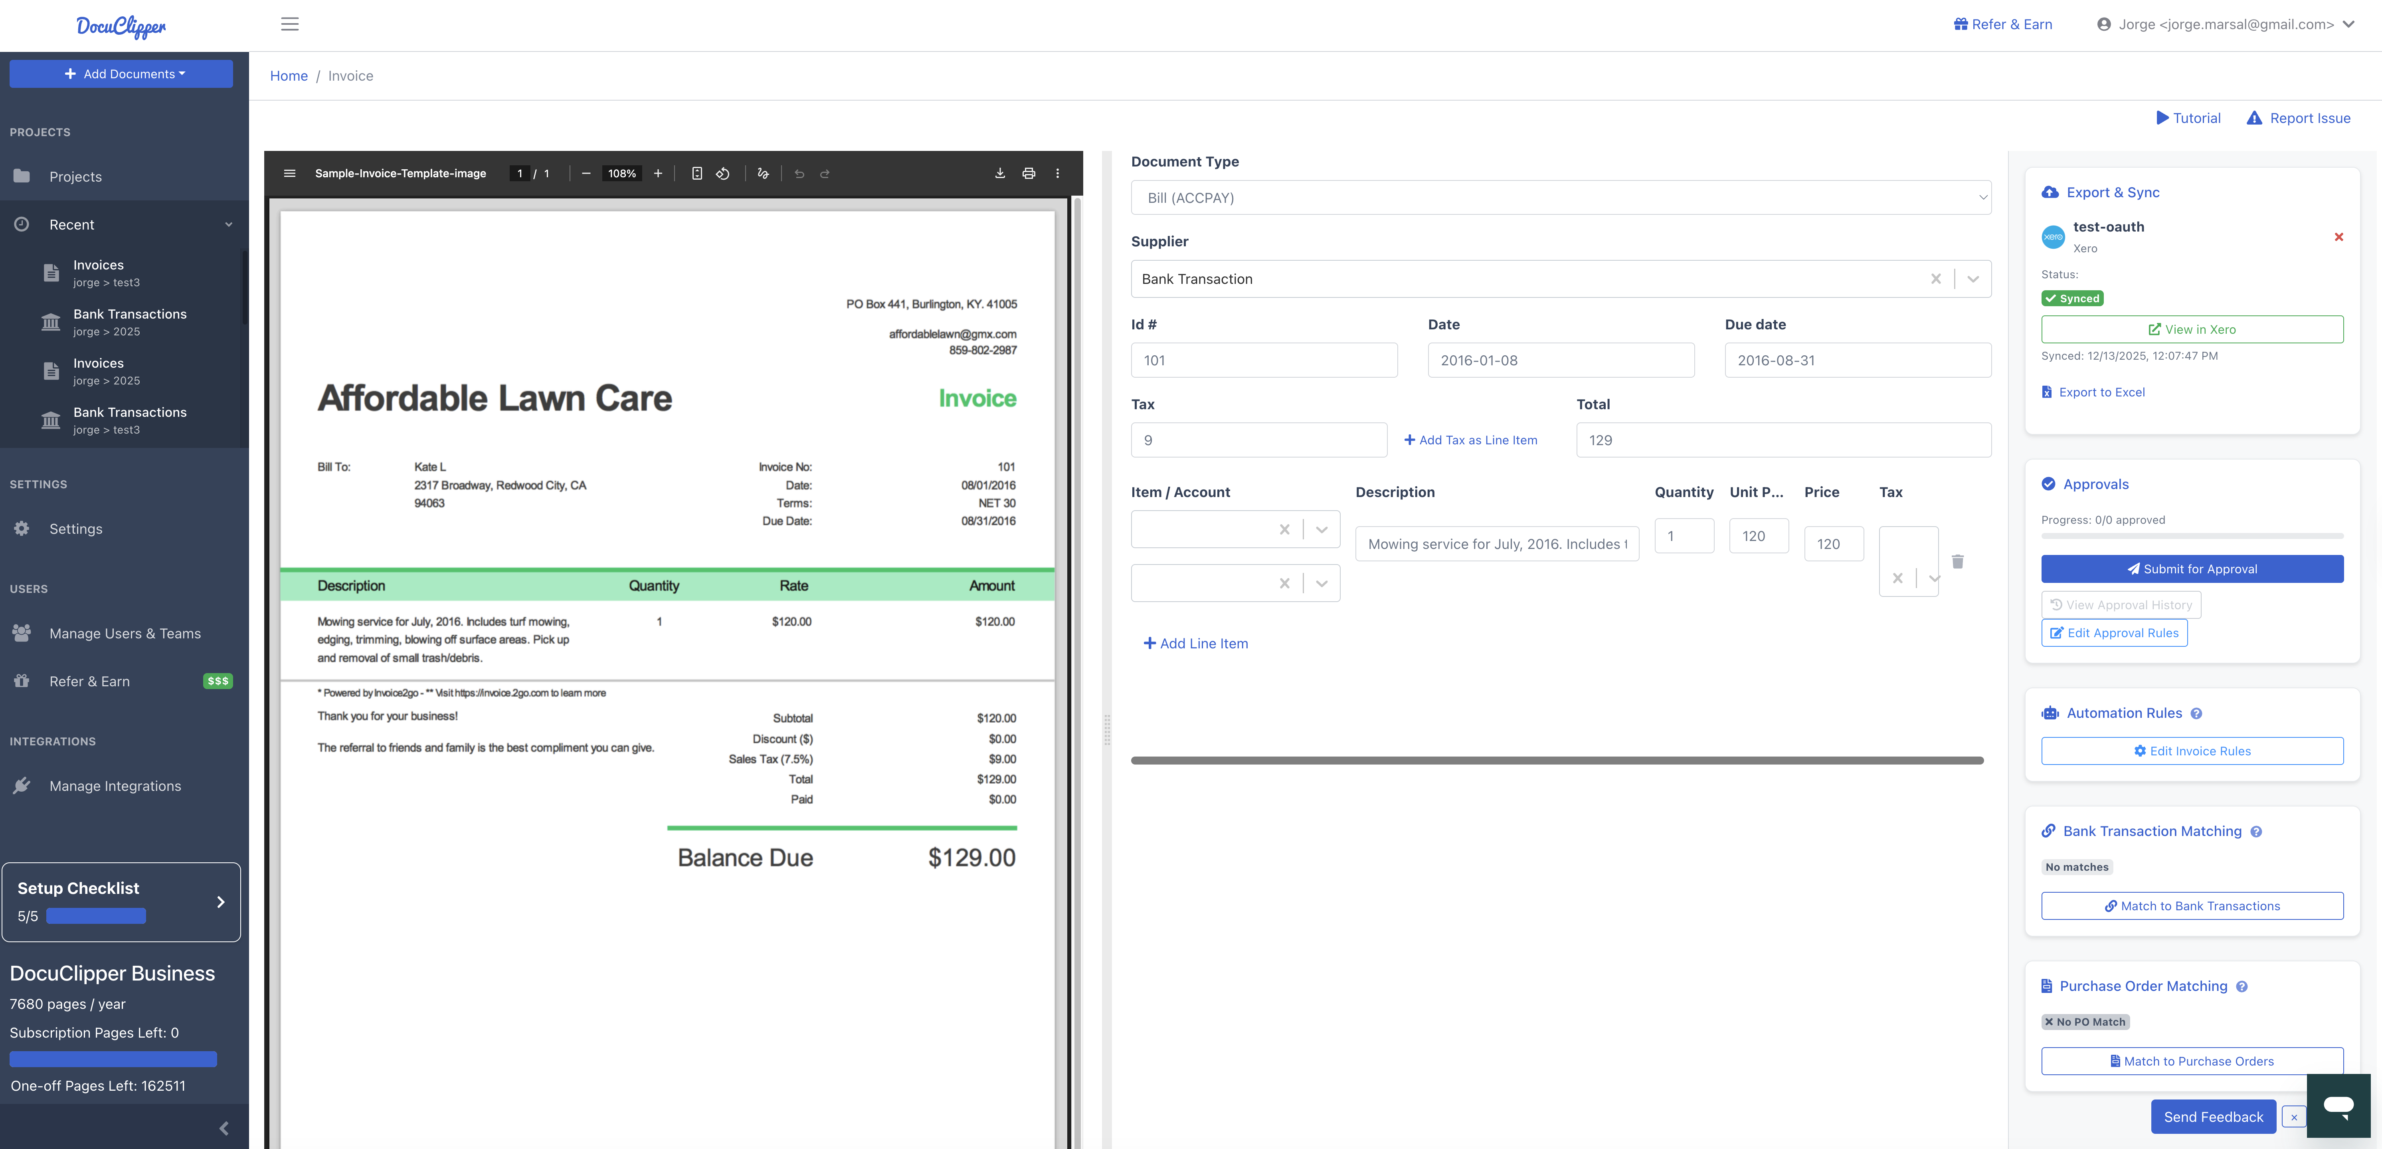The image size is (2382, 1149).
Task: Click View in Xero button
Action: coord(2192,329)
